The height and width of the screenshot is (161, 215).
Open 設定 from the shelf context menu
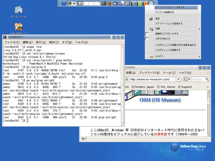coord(176,19)
